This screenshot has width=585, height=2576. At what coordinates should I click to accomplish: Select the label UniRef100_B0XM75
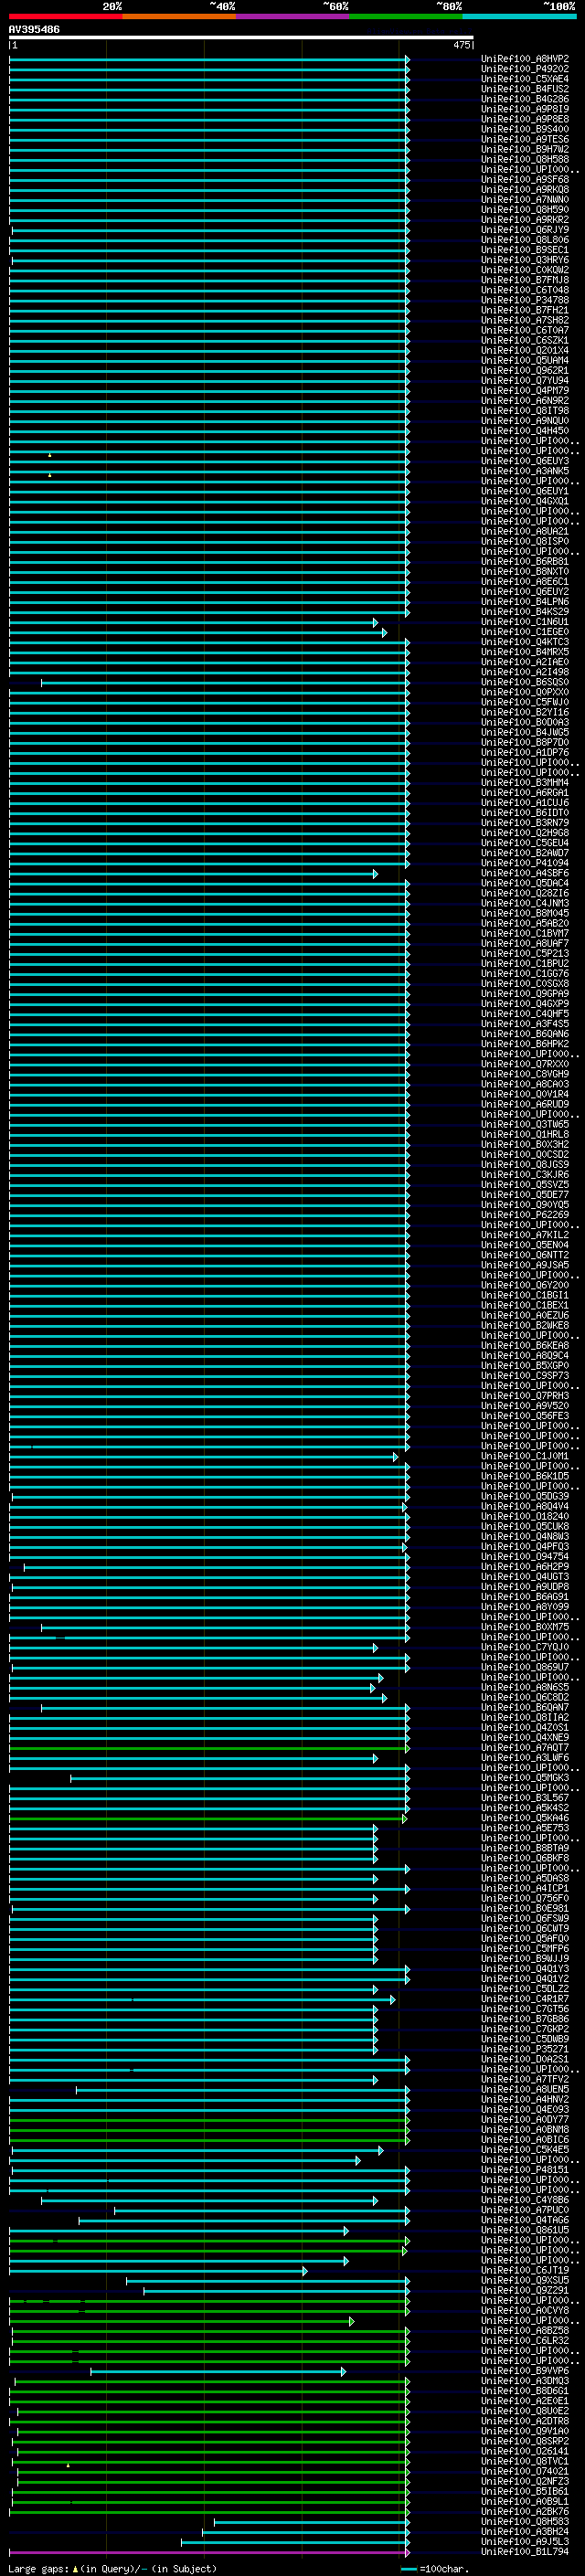[x=525, y=1627]
